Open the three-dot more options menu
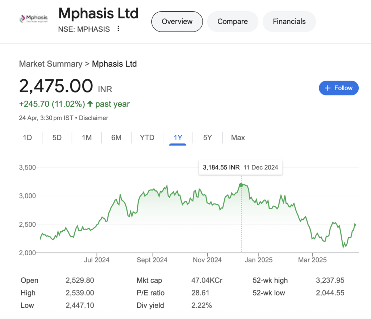The height and width of the screenshot is (319, 371). pos(118,29)
